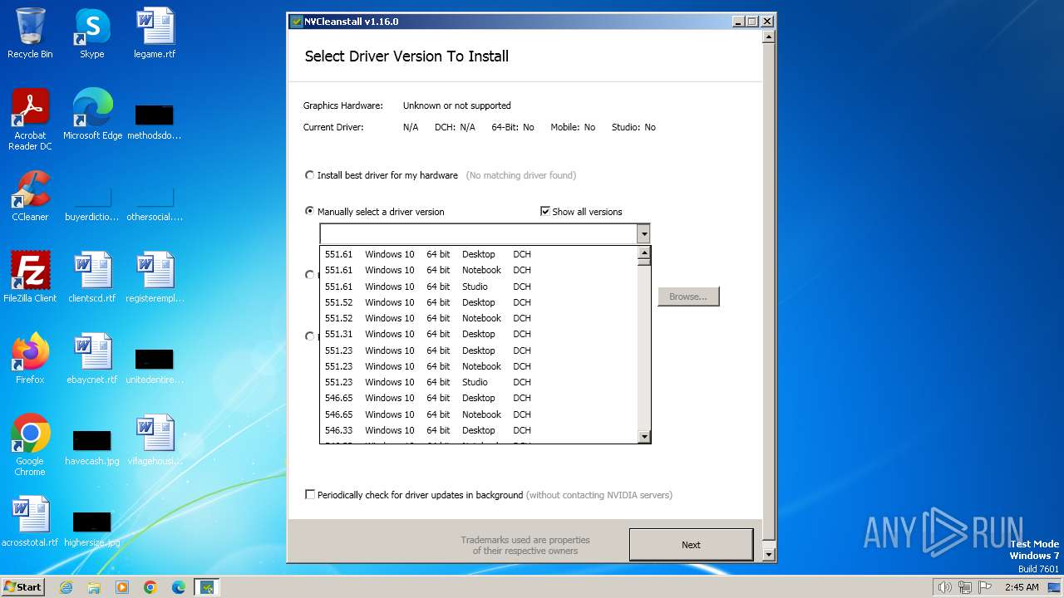Select the acrosstotal.rtf desktop file
This screenshot has width=1064, height=598.
click(x=30, y=522)
